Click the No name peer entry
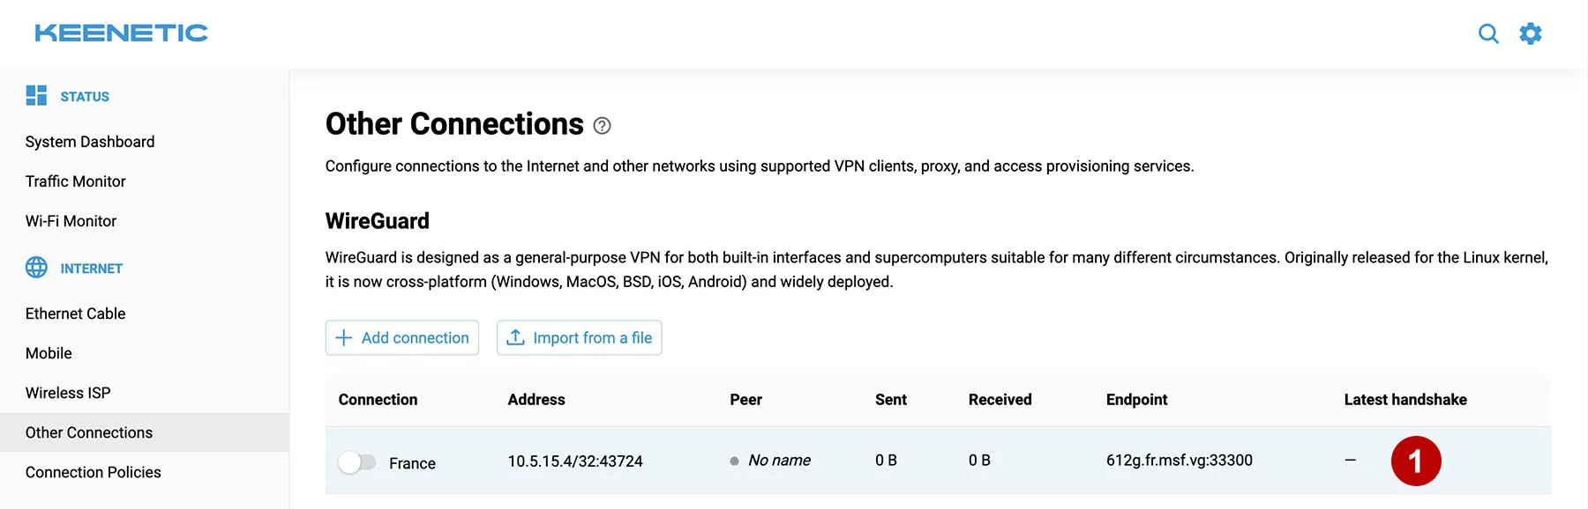 [780, 460]
